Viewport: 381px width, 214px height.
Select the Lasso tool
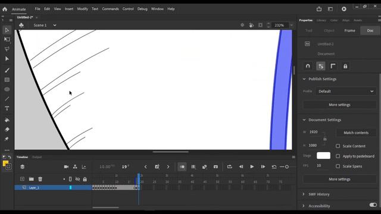pyautogui.click(x=7, y=49)
